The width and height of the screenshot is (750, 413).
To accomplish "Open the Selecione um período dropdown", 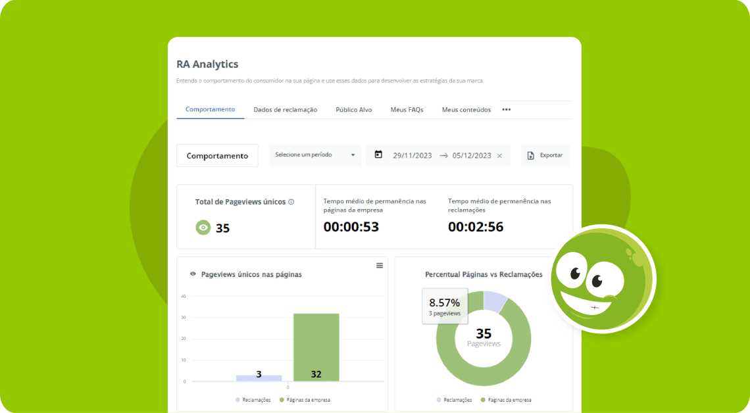I will click(x=315, y=155).
